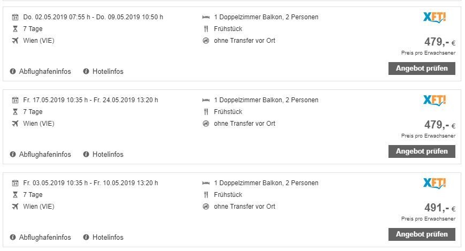Click the info icon beside Hotelinfos, 17.05.2019 offer

pos(86,155)
